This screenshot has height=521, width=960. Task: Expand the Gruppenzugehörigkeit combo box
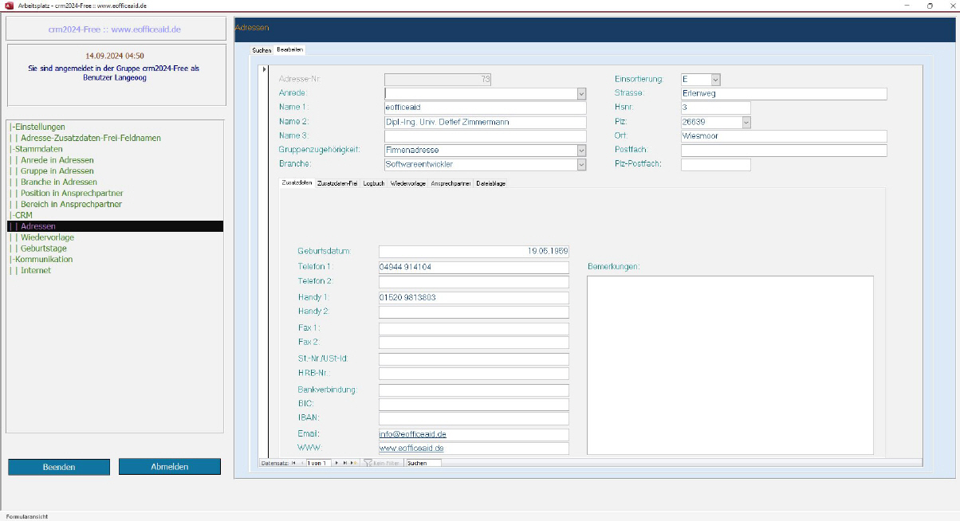581,150
